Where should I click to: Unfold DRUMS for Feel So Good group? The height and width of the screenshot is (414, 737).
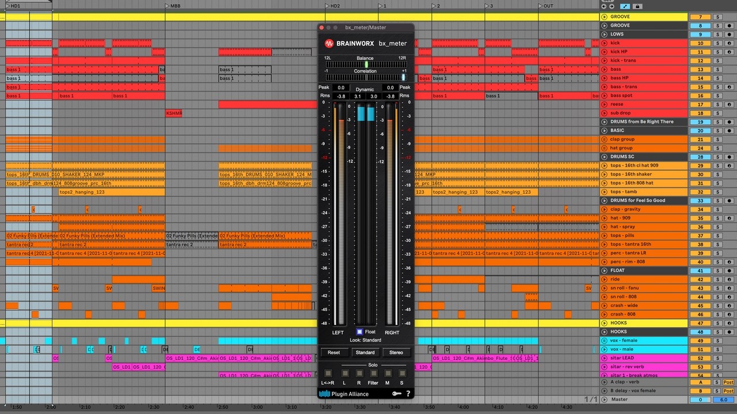pos(604,200)
